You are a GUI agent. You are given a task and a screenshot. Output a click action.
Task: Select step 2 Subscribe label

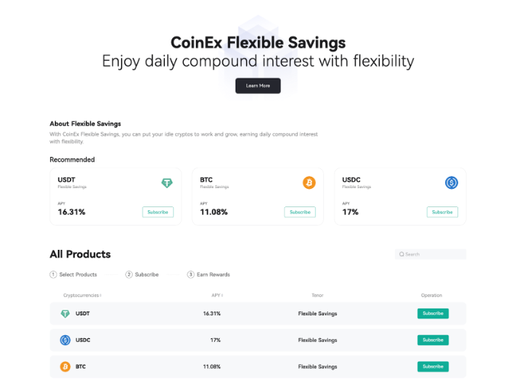click(x=146, y=274)
